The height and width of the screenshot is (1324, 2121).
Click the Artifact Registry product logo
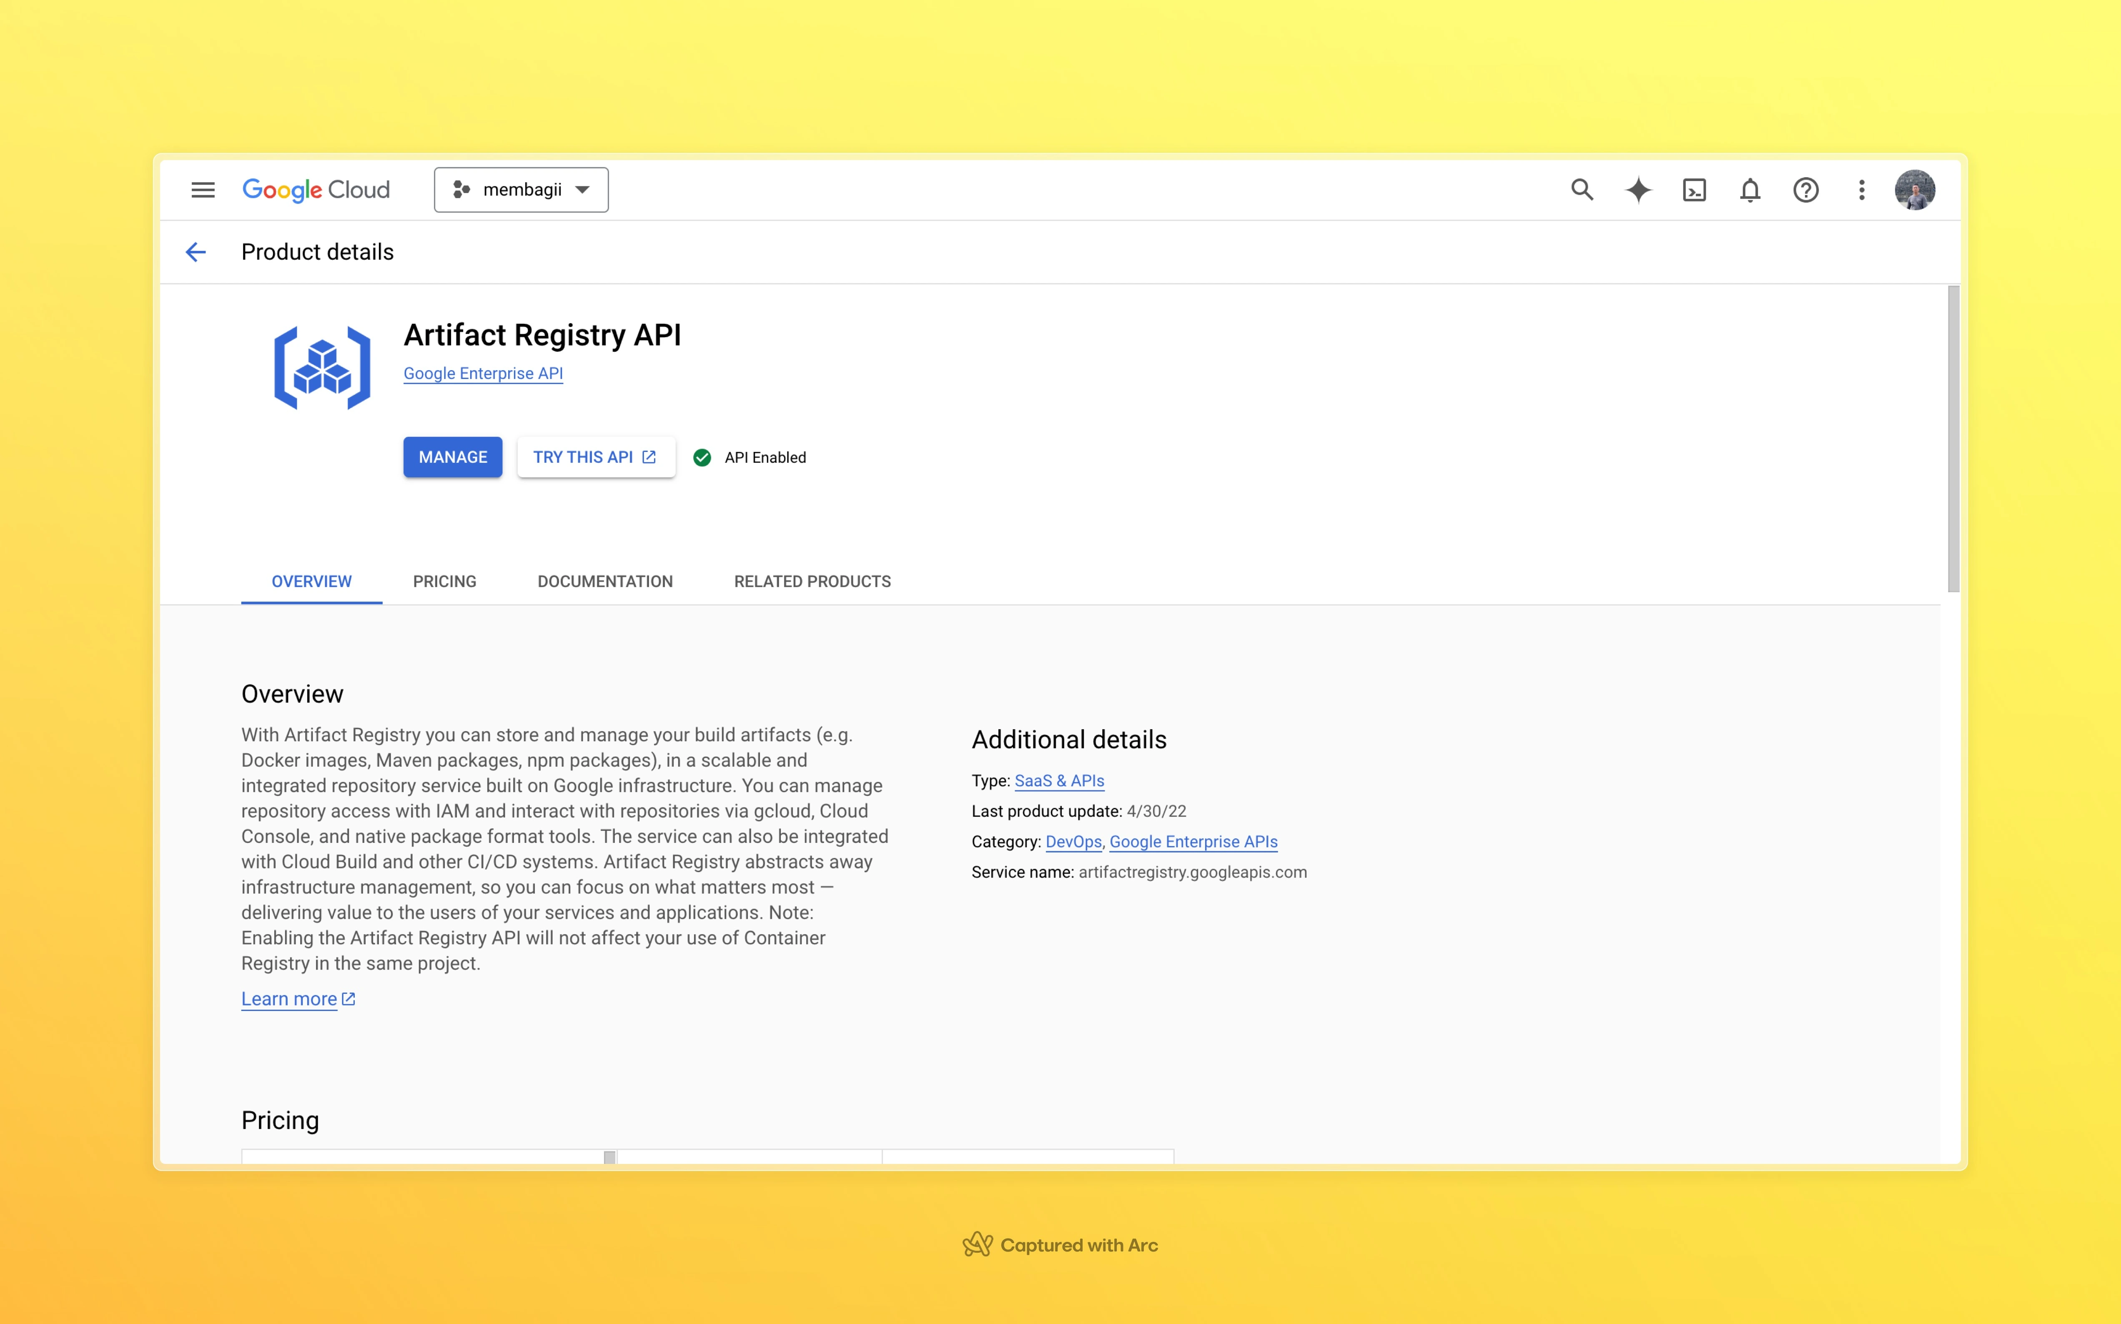[x=322, y=368]
